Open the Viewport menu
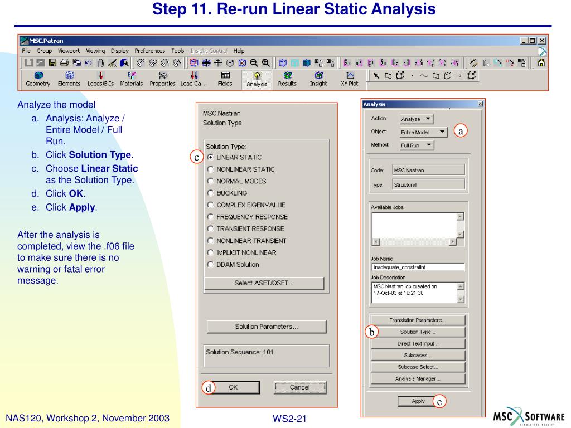Viewport: 571px width, 428px height. coord(69,51)
